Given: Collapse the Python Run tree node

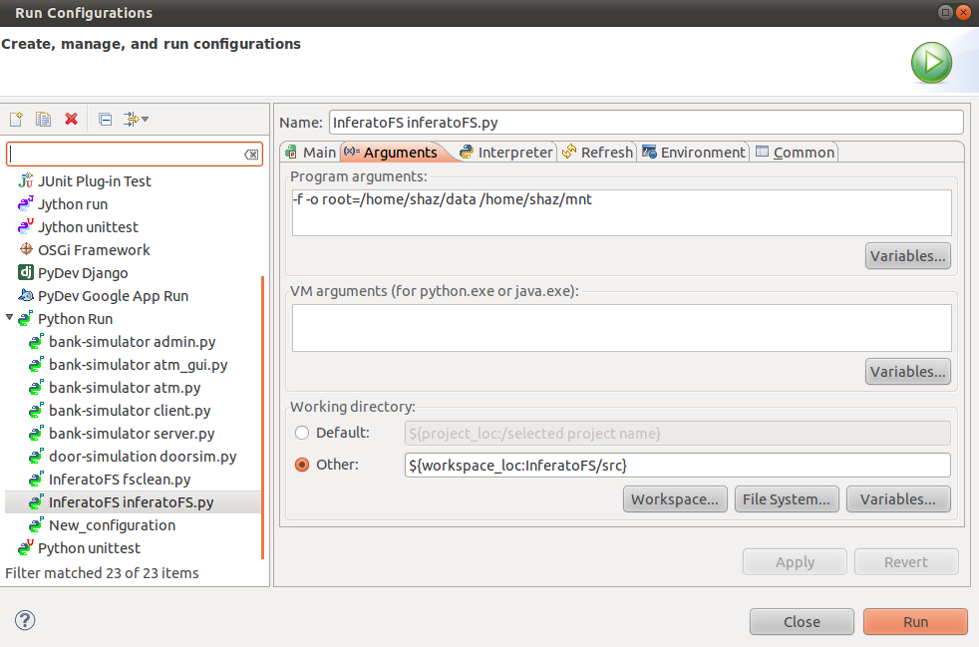Looking at the screenshot, I should 10,319.
